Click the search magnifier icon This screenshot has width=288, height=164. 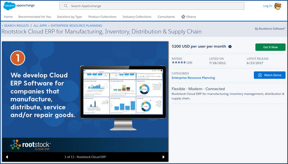66,6
